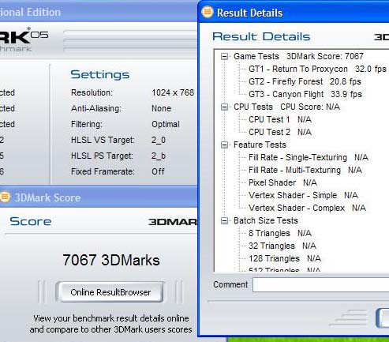389x342 pixels.
Task: Select the 32 Triangles row
Action: (x=282, y=246)
